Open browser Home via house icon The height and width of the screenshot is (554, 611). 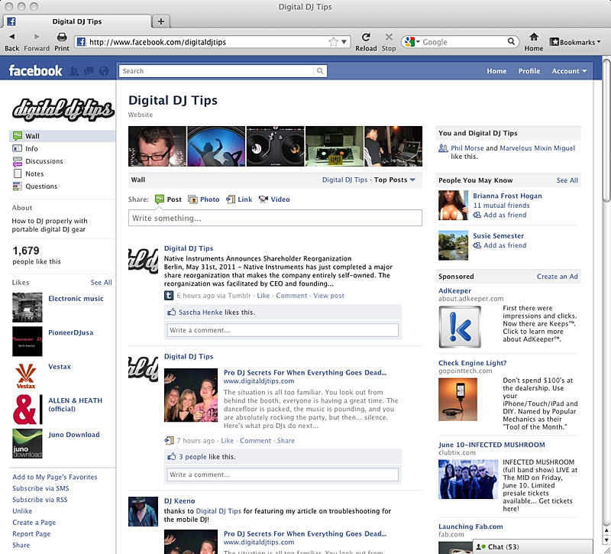coord(533,37)
